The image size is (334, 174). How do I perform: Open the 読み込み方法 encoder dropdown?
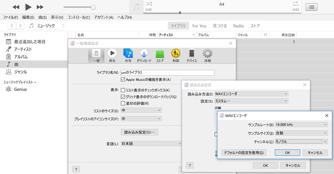251,94
